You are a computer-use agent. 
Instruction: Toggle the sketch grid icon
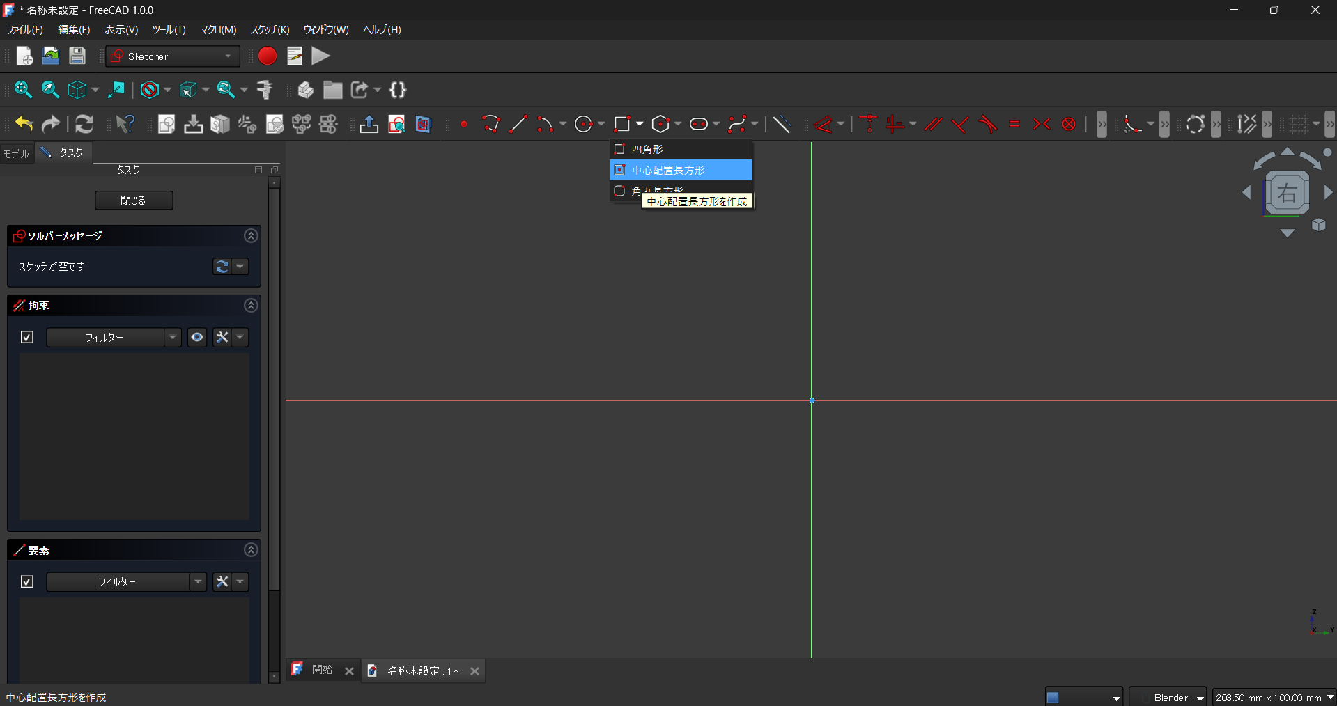[x=1298, y=124]
